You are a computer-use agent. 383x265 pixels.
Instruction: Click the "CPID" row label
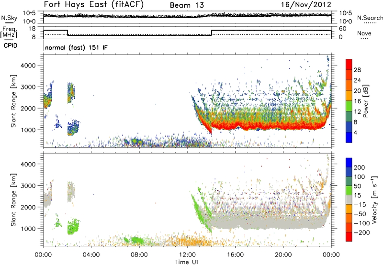tap(11, 45)
